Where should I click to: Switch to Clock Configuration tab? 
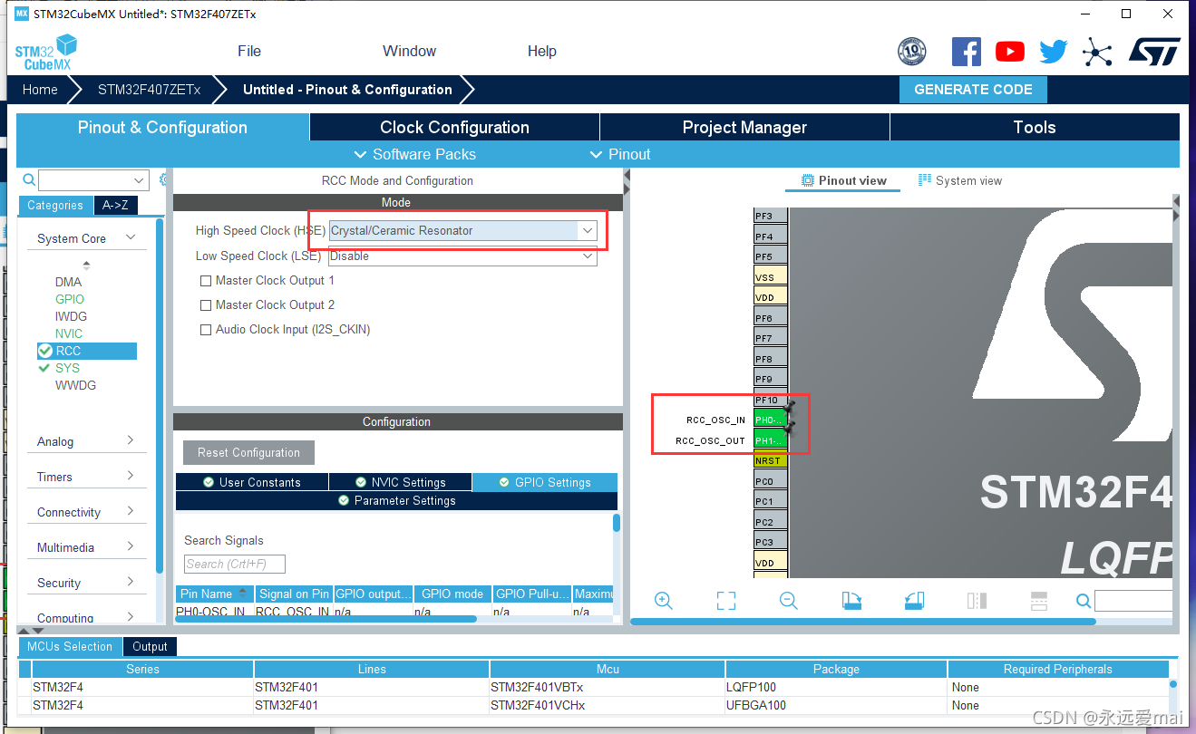tap(454, 127)
